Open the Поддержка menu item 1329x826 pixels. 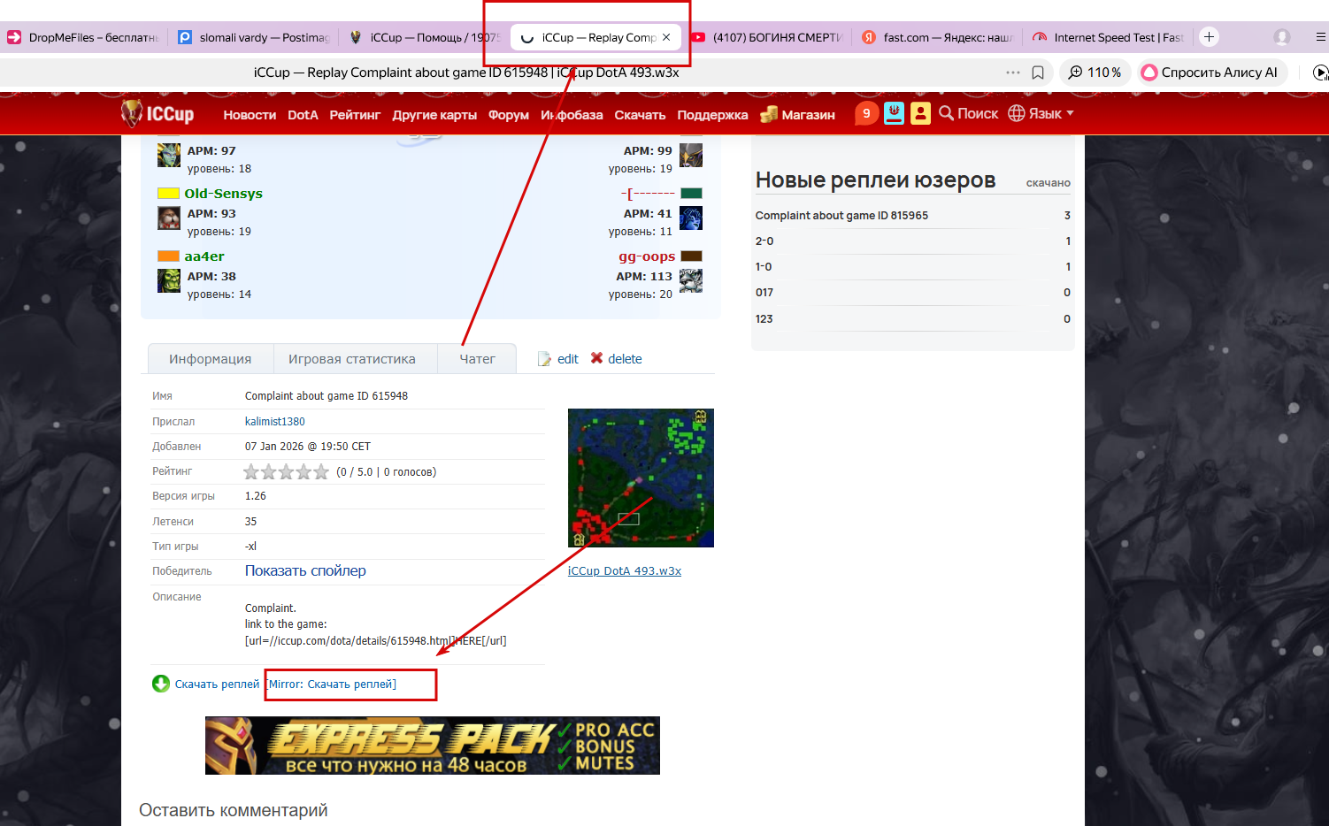click(x=712, y=115)
